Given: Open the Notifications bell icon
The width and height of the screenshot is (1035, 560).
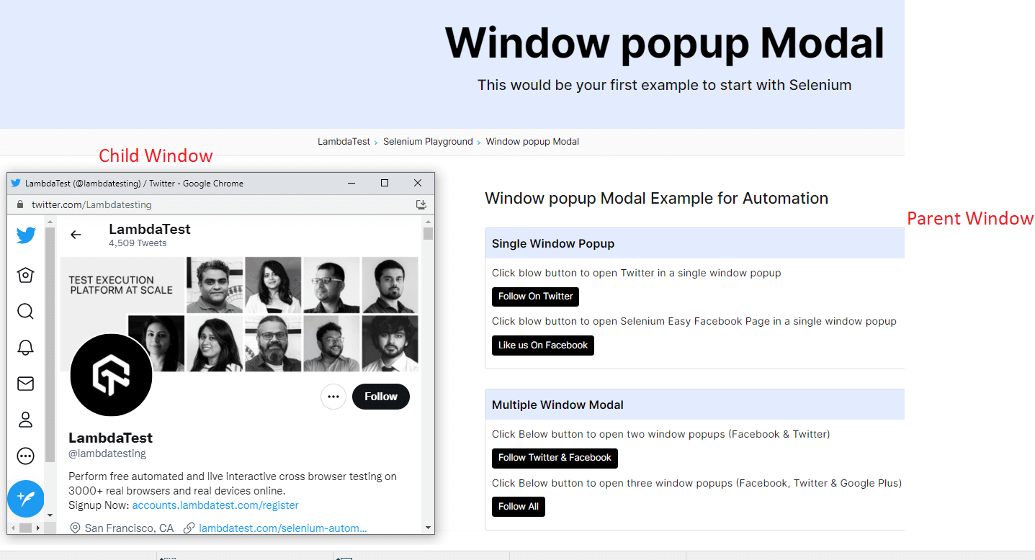Looking at the screenshot, I should (x=25, y=348).
